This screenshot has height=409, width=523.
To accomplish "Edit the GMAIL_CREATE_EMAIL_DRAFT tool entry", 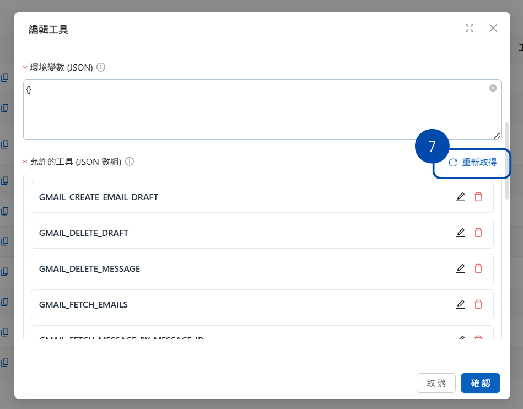I will coord(461,197).
